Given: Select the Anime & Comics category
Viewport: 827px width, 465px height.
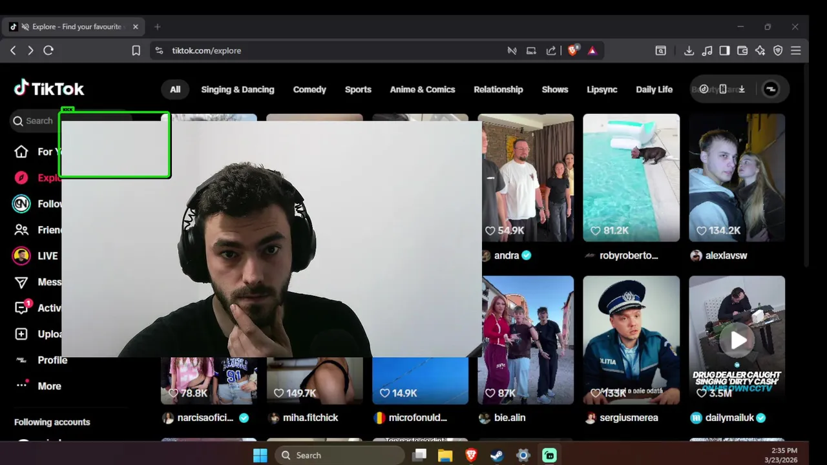Looking at the screenshot, I should coord(423,89).
